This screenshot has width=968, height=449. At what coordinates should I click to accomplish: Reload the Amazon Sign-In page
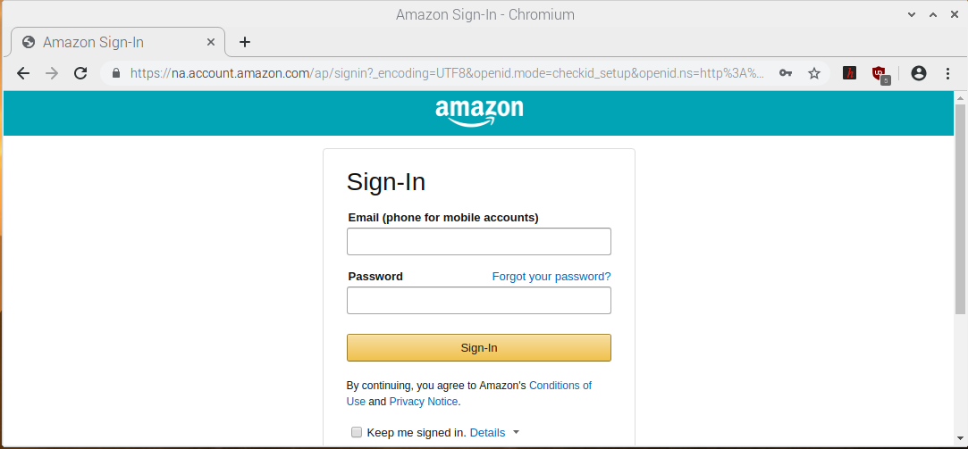tap(80, 73)
